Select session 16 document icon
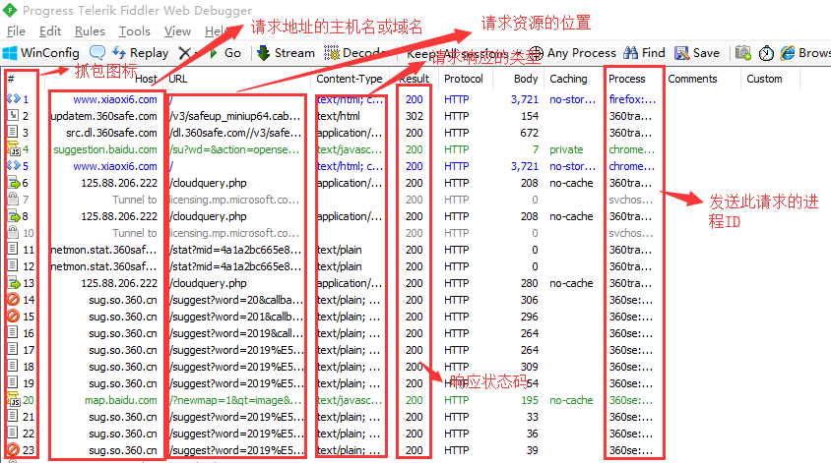The height and width of the screenshot is (463, 831). coord(13,333)
